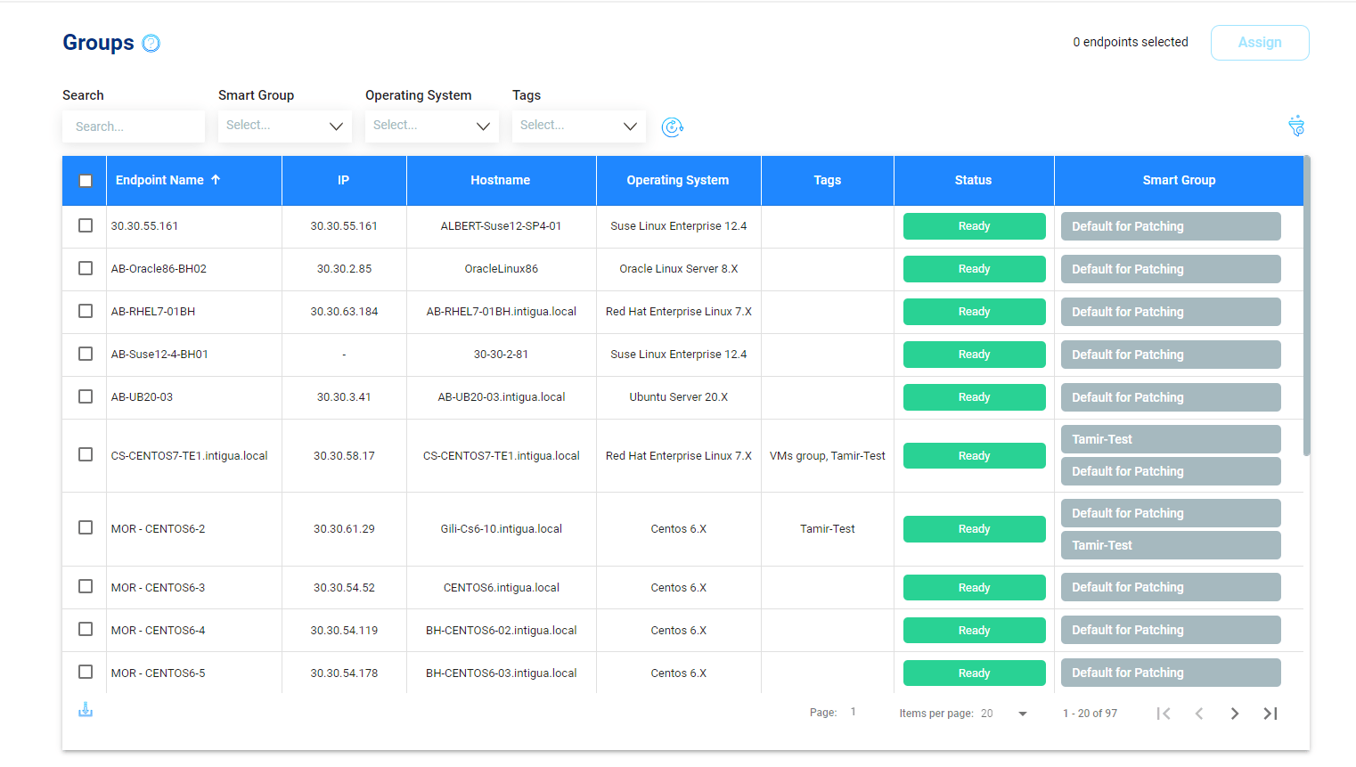The height and width of the screenshot is (767, 1356).
Task: Click the download/export icon at table bottom
Action: pyautogui.click(x=85, y=709)
